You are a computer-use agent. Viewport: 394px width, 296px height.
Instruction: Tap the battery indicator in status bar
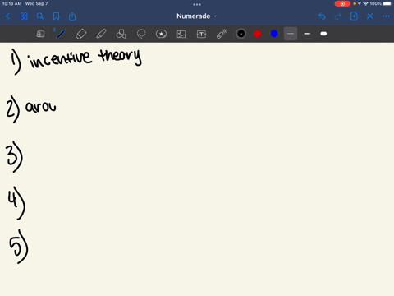tap(387, 3)
